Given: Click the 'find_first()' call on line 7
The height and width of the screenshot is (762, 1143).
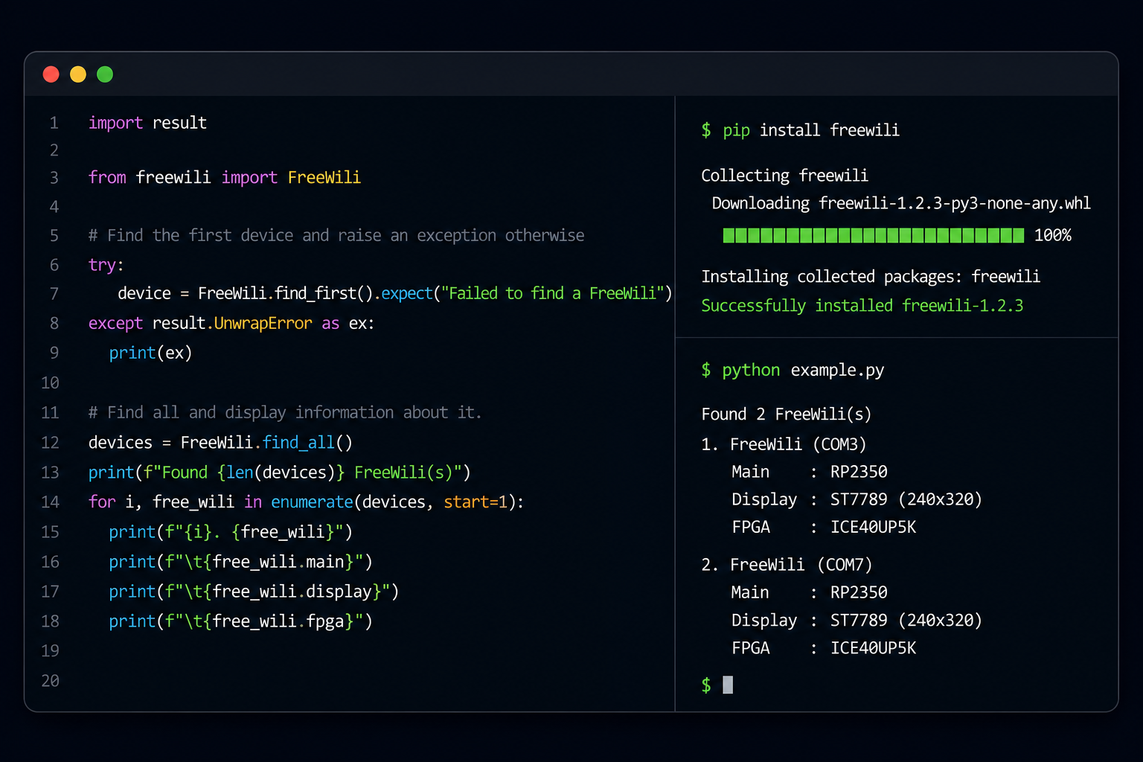Looking at the screenshot, I should coord(324,294).
